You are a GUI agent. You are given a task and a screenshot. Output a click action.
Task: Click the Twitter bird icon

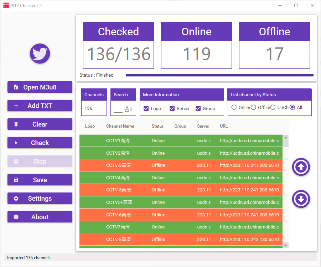pyautogui.click(x=40, y=53)
